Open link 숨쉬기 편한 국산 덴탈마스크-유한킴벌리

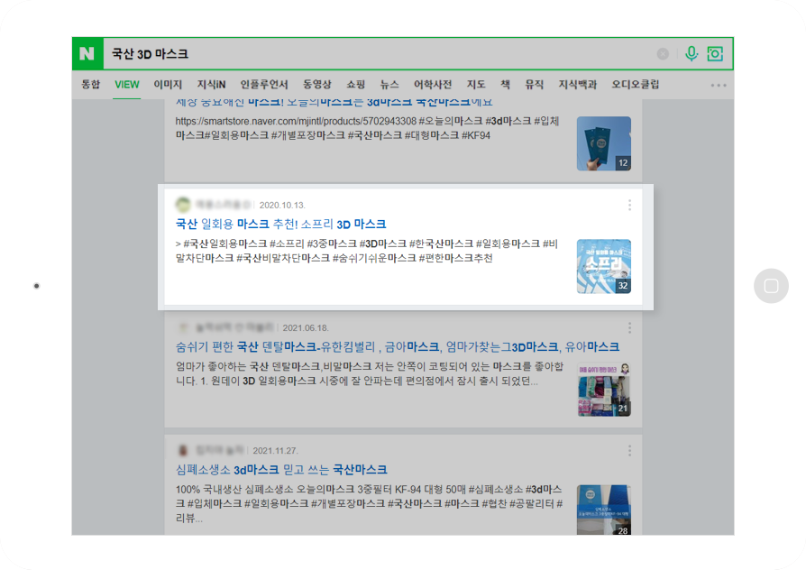398,346
